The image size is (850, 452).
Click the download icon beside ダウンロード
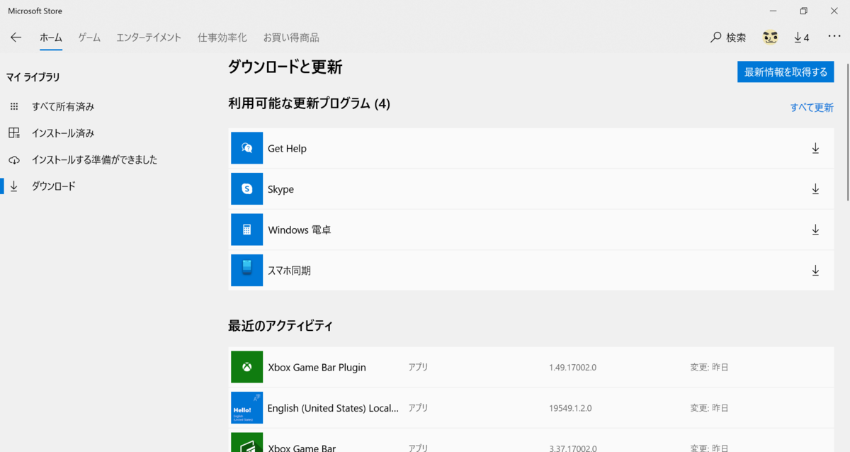coord(14,186)
